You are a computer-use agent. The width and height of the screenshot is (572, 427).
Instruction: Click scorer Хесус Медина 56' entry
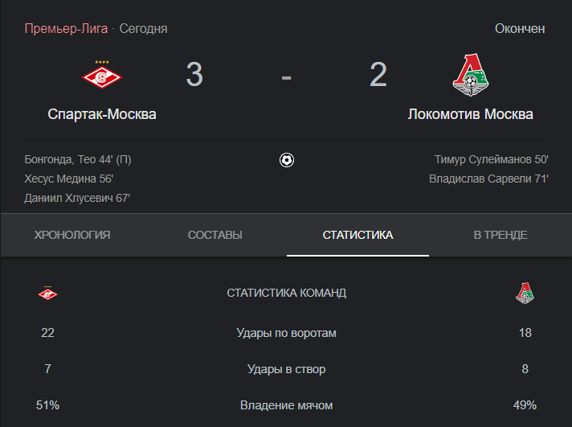tap(69, 179)
